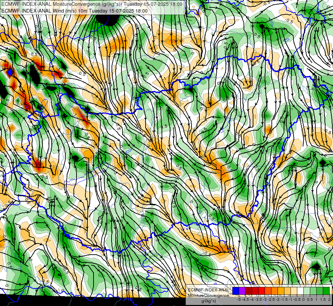
Task: Click the legend tick label -1
Action: point(290,300)
